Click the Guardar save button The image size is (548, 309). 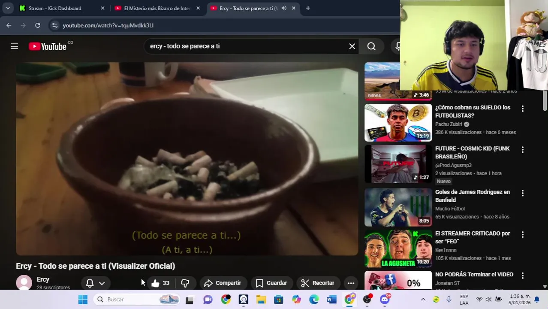[271, 283]
